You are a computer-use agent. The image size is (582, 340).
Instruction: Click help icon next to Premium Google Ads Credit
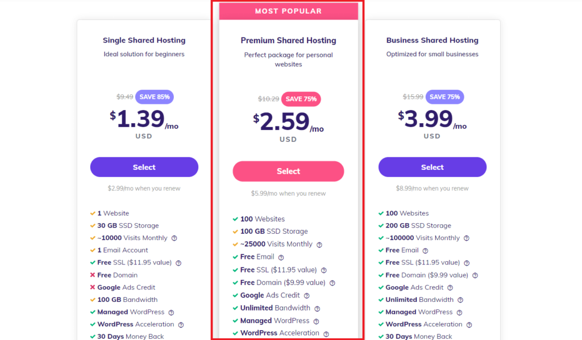point(306,296)
